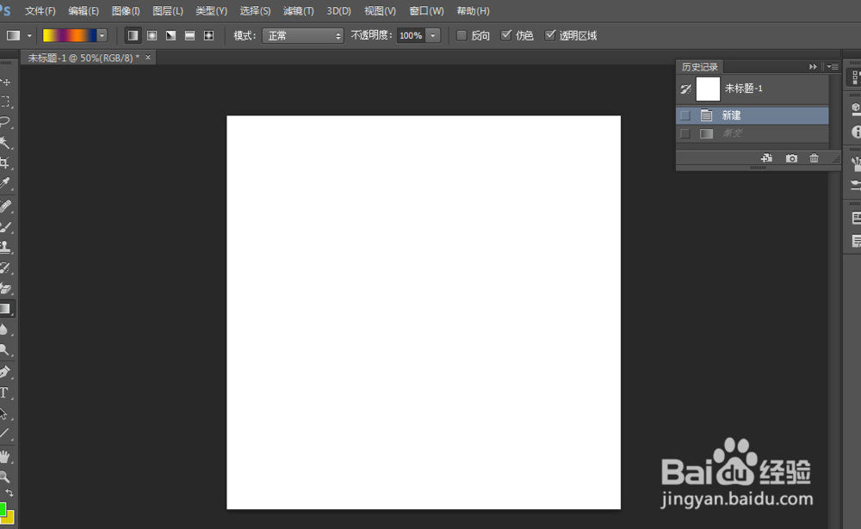The width and height of the screenshot is (861, 529).
Task: Set history brush source for 渐变 state
Action: (685, 133)
